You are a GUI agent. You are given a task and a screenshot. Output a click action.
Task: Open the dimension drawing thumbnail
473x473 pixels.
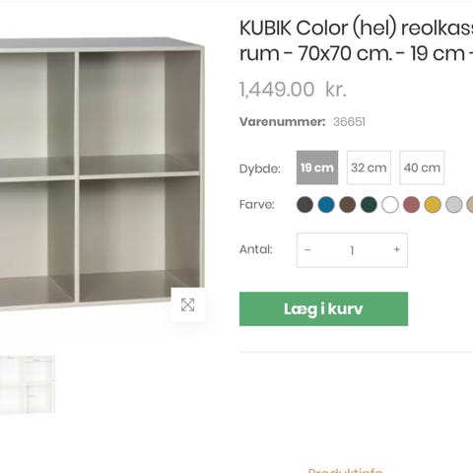pyautogui.click(x=28, y=384)
